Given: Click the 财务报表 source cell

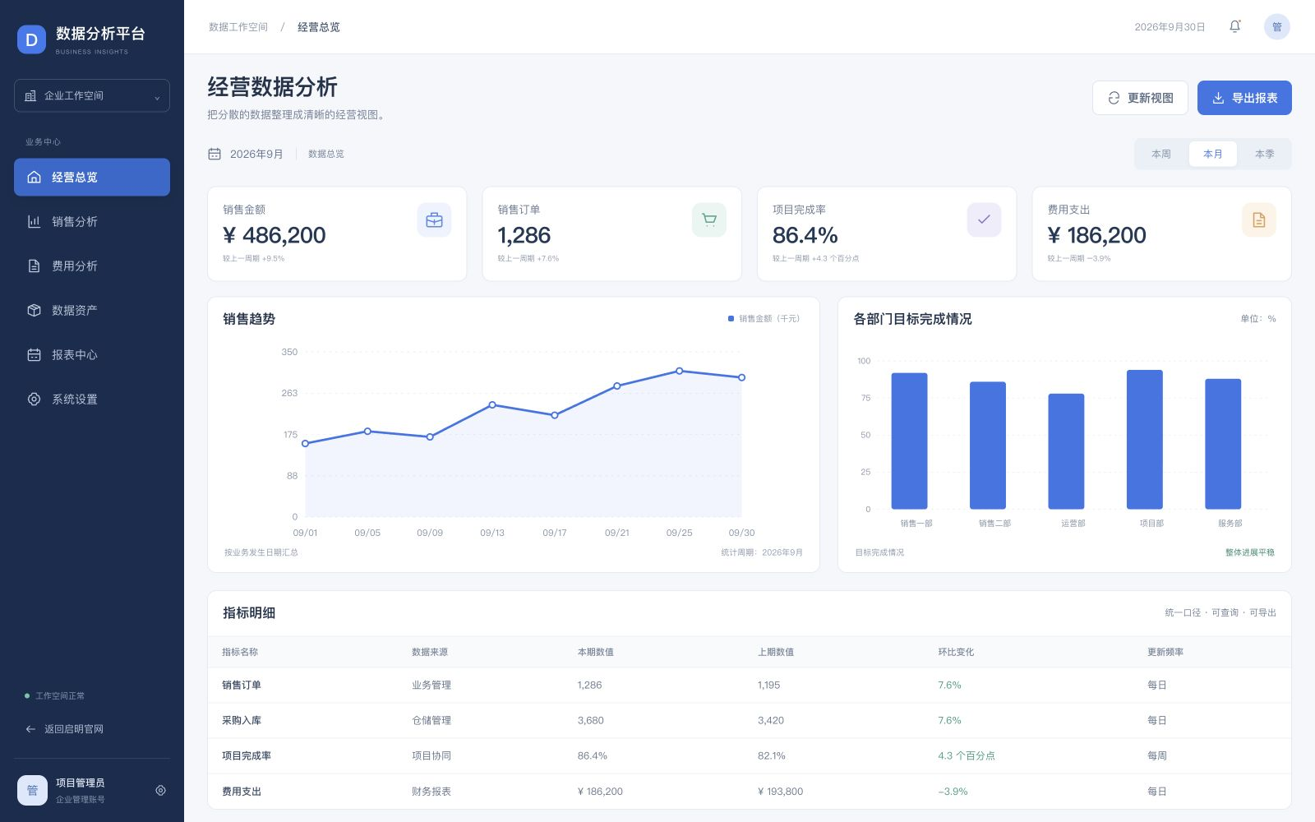Looking at the screenshot, I should click(431, 792).
